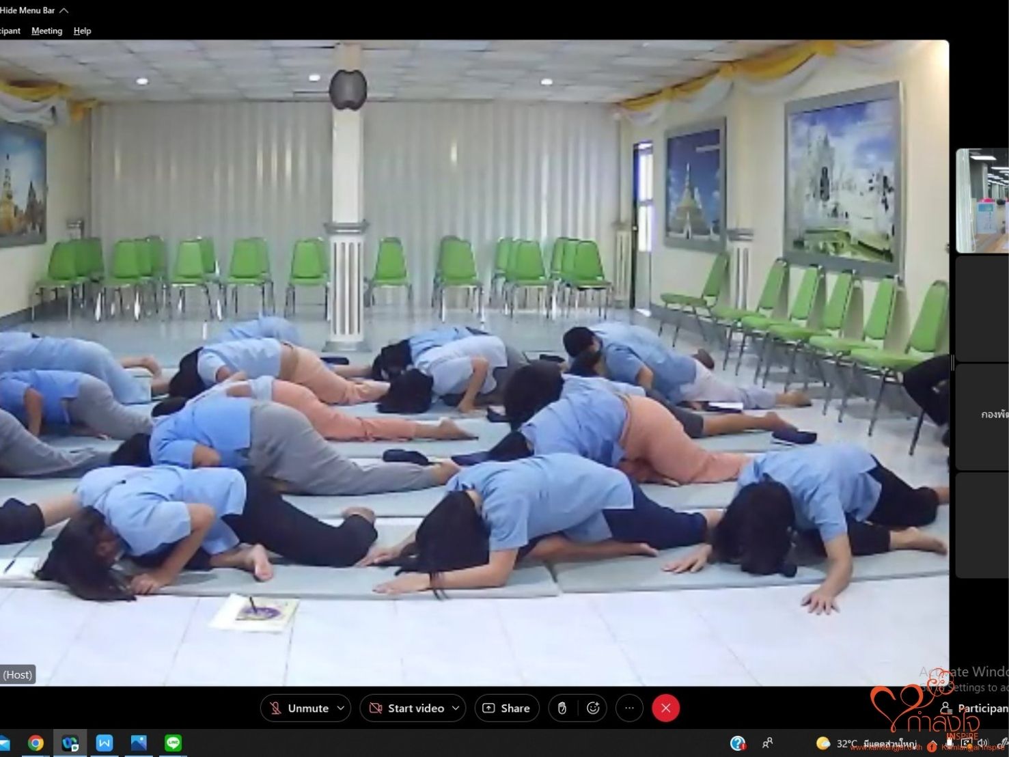
Task: Leave the meeting with the red X button
Action: click(x=666, y=708)
